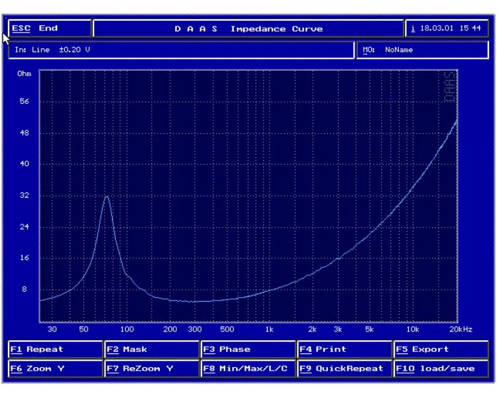Click the 300 Hz frequency label
Image resolution: width=497 pixels, height=397 pixels.
click(195, 330)
